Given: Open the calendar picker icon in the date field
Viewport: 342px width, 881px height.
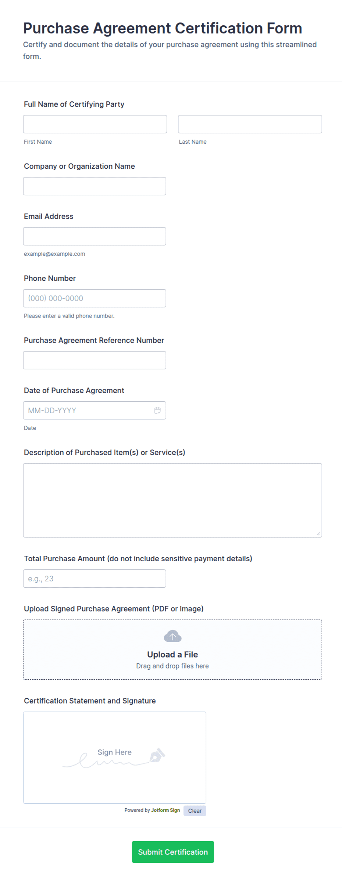Looking at the screenshot, I should click(157, 410).
